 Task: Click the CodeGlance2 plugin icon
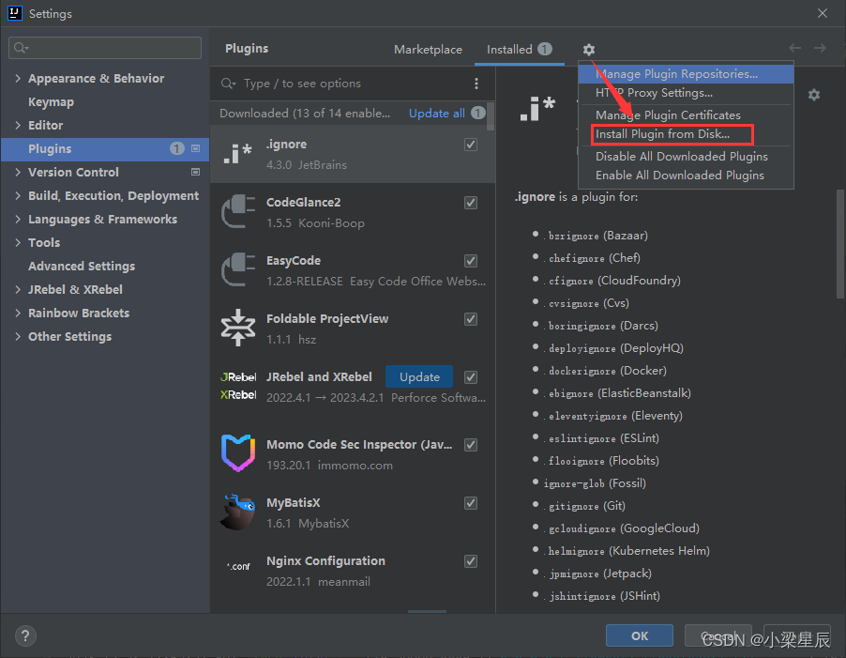(x=238, y=211)
